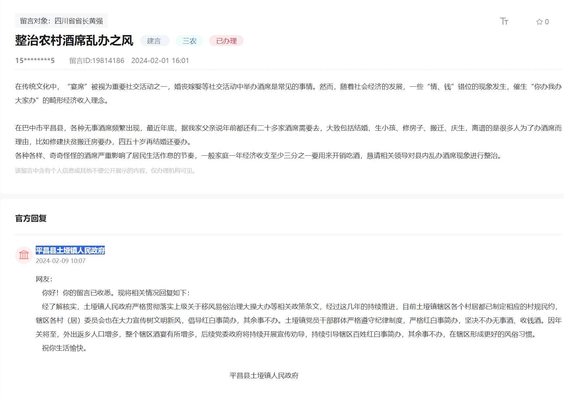Viewport: 564px width, 397px height.
Task: Click the post timestamp 2024-02-01 16:01
Action: click(160, 60)
